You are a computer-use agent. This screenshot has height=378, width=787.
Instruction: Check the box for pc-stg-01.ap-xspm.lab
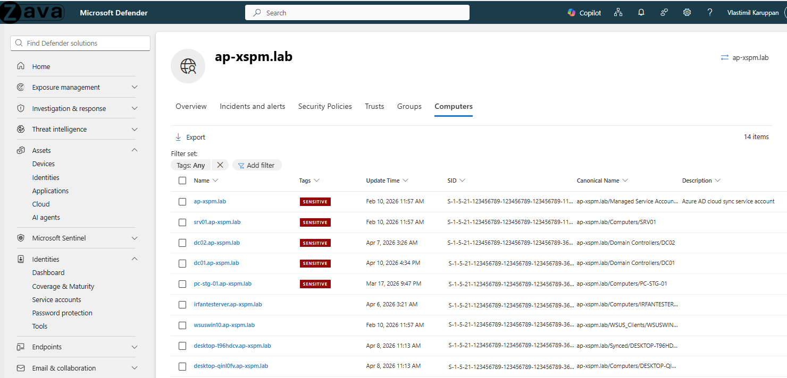[182, 283]
